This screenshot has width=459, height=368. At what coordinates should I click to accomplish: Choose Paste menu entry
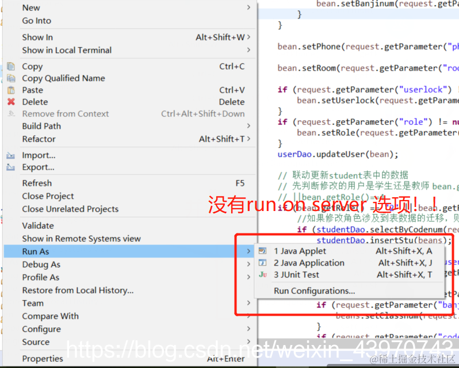130,90
